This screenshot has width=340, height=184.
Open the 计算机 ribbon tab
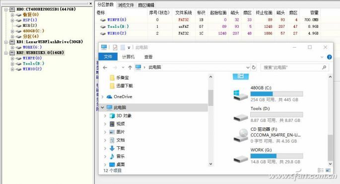(x=128, y=57)
